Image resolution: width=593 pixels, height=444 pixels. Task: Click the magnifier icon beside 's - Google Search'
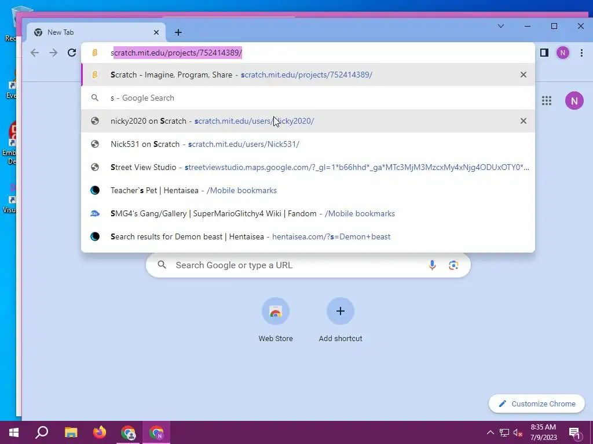(95, 98)
